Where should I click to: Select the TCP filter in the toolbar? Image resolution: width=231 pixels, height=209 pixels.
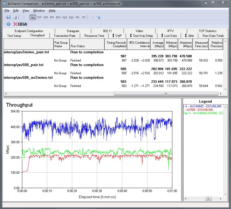point(39,18)
